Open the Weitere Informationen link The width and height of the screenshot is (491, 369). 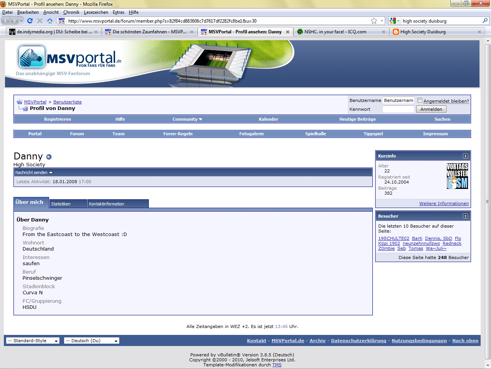[x=444, y=203]
